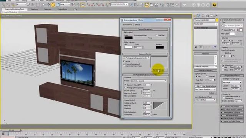The height and width of the screenshot is (138, 246).
Task: Click the Select and Scale tool icon
Action: click(58, 5)
